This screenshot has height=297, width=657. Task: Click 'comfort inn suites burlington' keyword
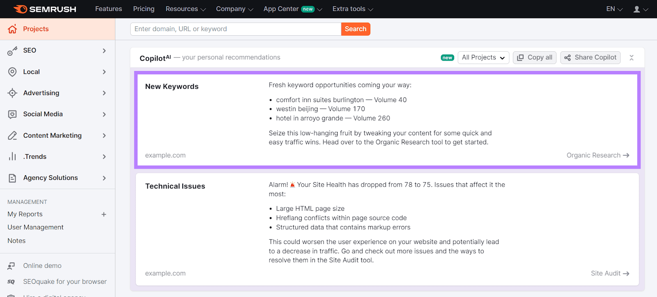pos(320,100)
